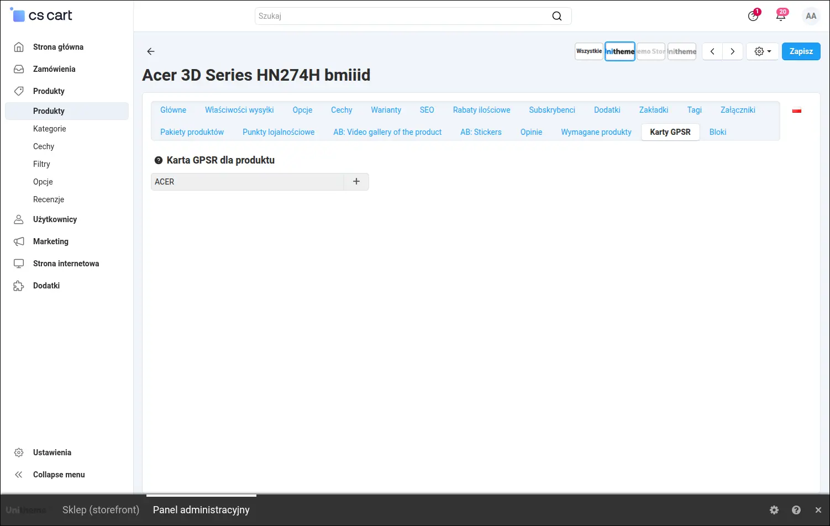Screen dimensions: 830x526
Task: Click the Unitheme logo in bottom bar
Action: tap(26, 510)
